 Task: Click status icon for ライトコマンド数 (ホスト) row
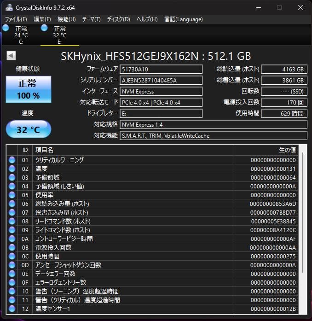point(12,230)
